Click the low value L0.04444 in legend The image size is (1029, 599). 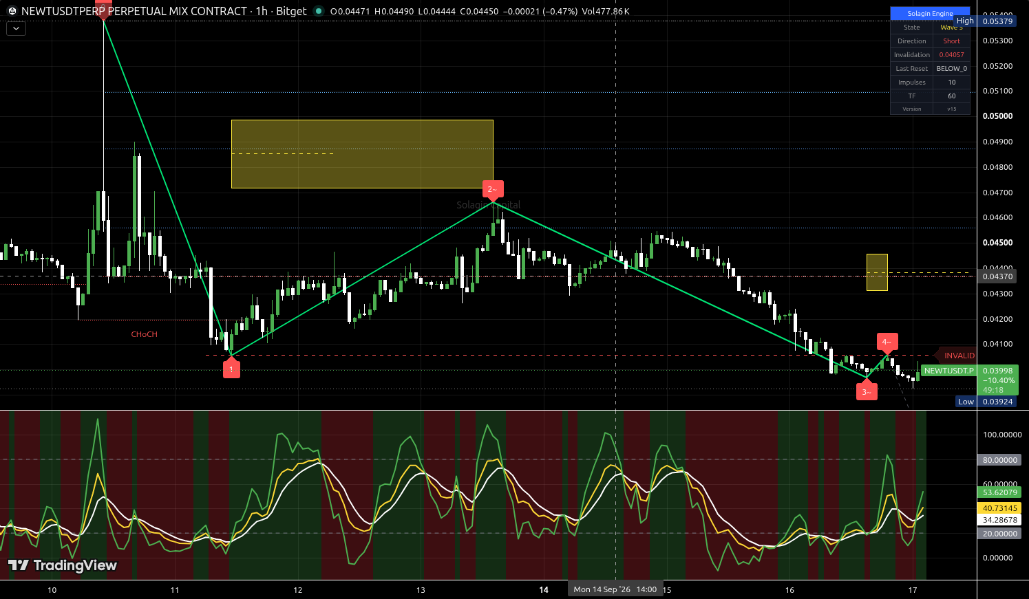(437, 12)
